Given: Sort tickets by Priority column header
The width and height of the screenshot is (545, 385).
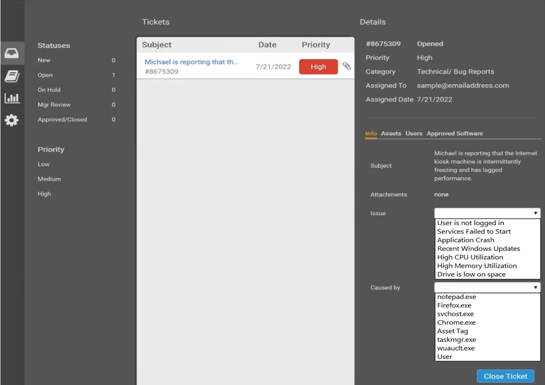Looking at the screenshot, I should [x=316, y=45].
